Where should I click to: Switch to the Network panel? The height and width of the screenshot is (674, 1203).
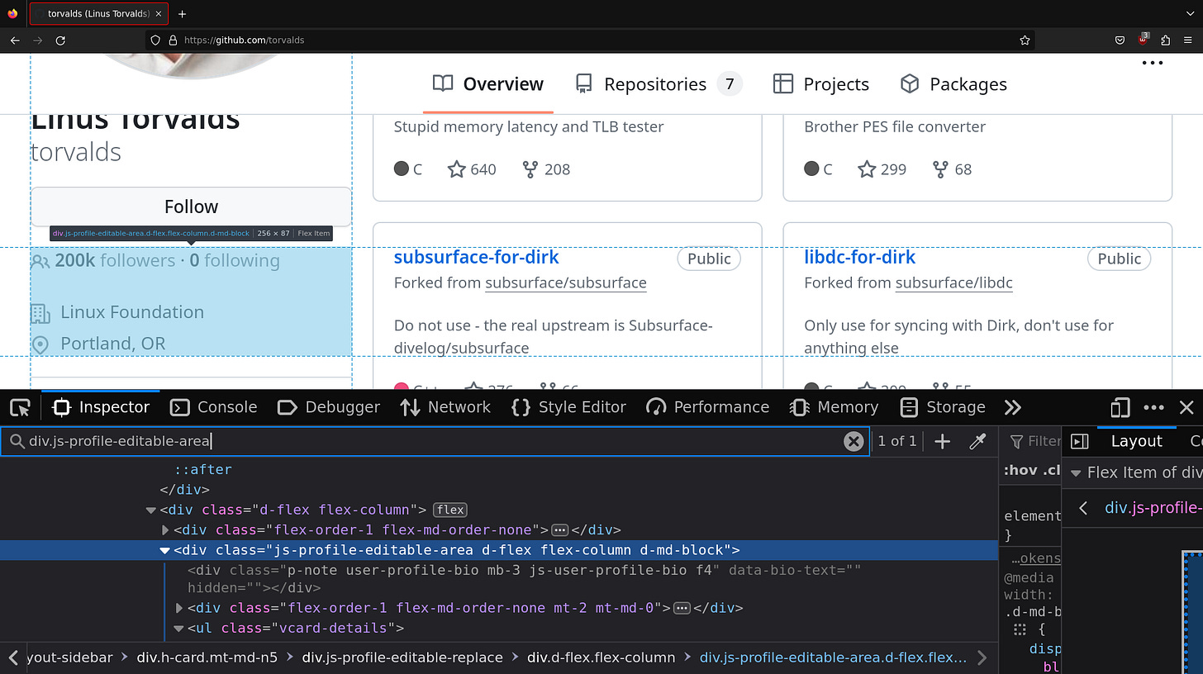445,406
